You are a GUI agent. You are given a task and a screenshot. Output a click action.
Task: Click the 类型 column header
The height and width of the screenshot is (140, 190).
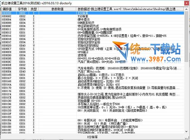[33, 9]
